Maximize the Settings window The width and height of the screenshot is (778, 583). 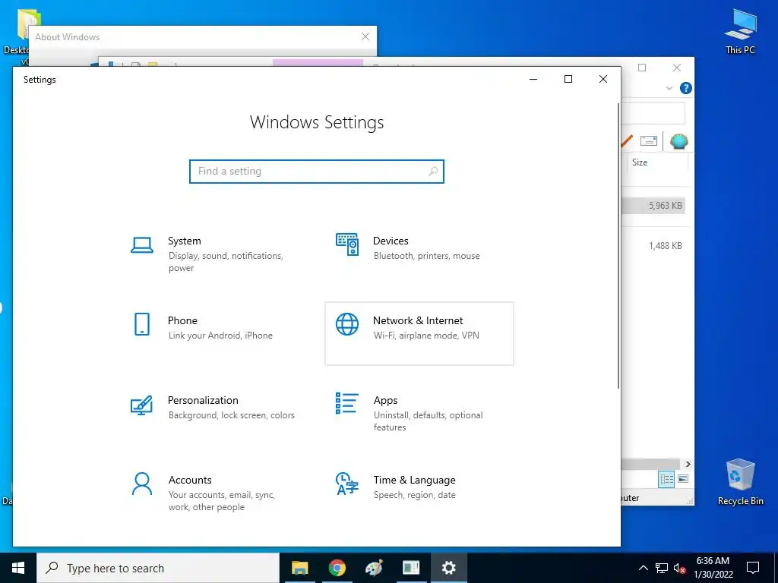(568, 79)
